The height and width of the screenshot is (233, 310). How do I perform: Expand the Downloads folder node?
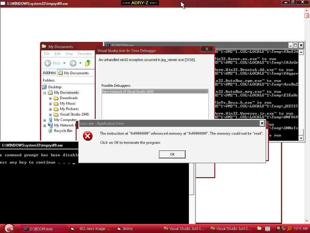pos(50,98)
